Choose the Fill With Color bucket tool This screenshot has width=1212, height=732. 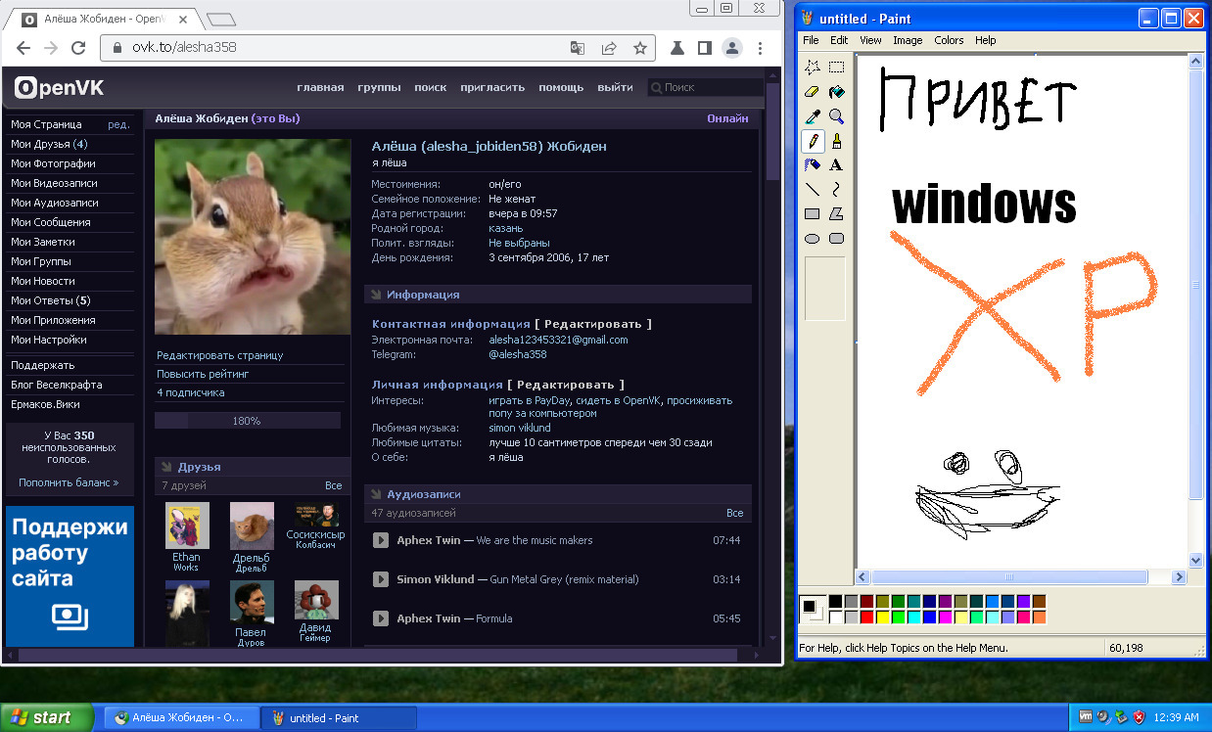click(837, 92)
